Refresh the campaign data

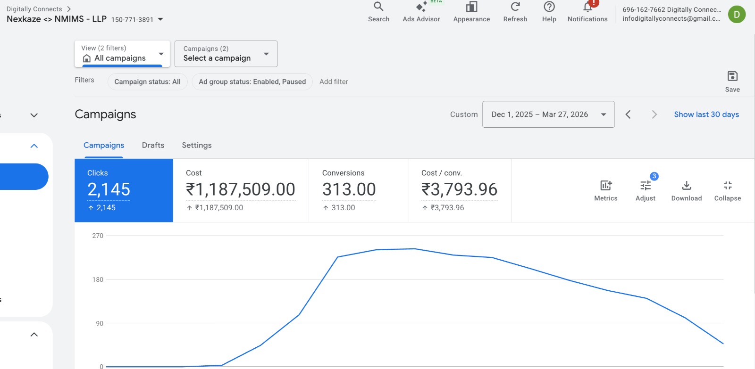click(x=515, y=12)
